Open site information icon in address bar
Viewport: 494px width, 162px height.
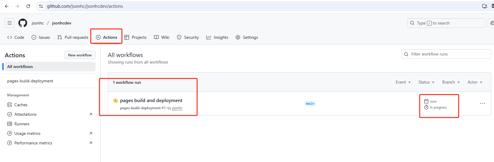coord(41,6)
